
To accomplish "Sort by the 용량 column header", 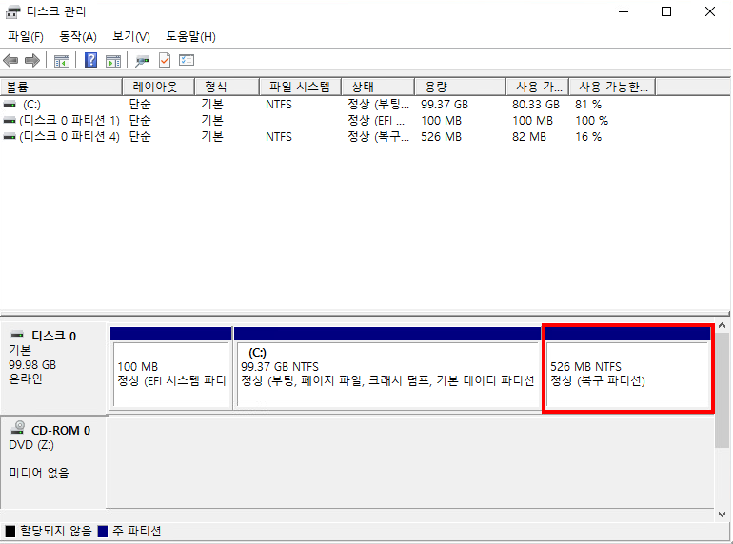I will 461,87.
